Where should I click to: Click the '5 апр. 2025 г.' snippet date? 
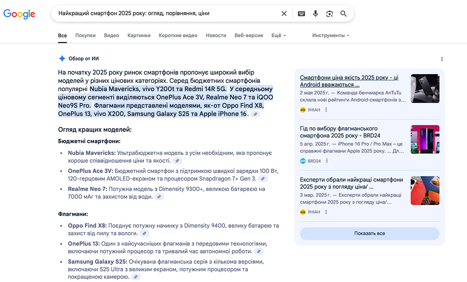[x=315, y=144]
